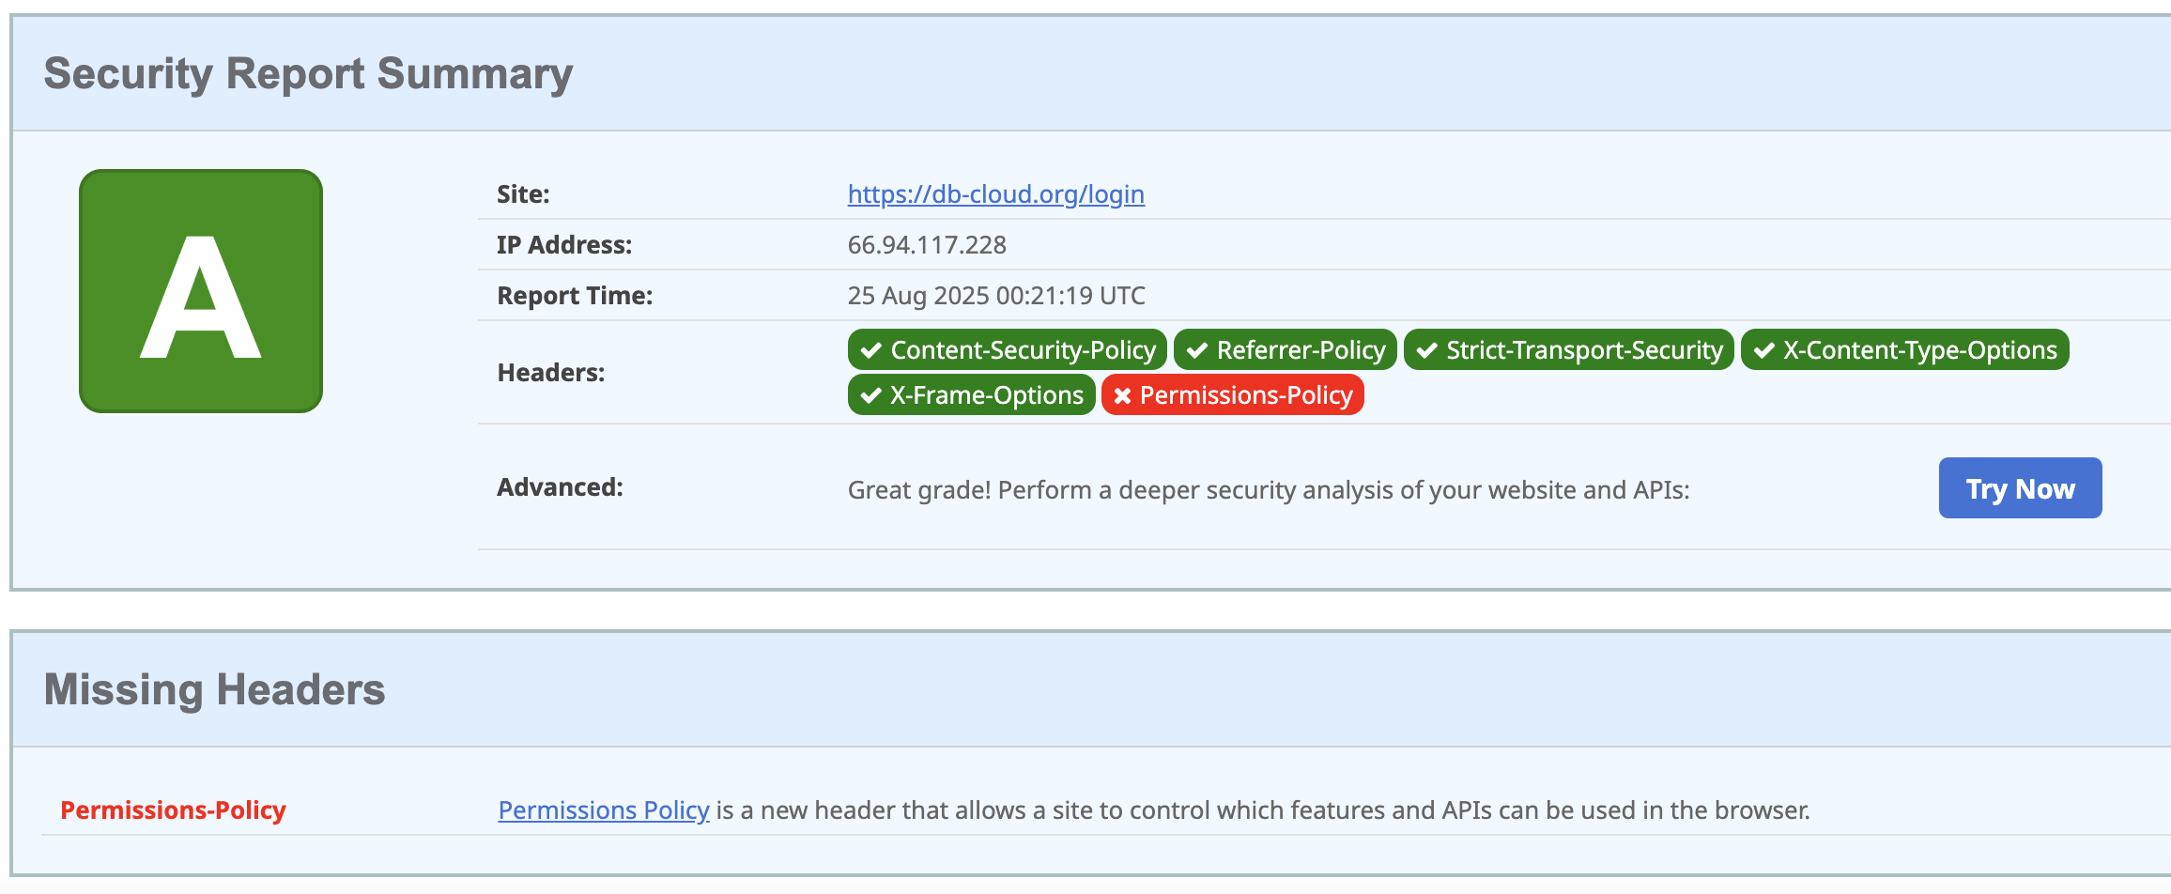Click the Site: row label
This screenshot has height=894, width=2171.
(523, 194)
